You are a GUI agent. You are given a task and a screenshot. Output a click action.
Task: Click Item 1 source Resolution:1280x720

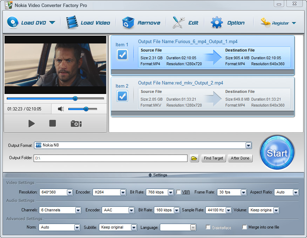tap(184, 64)
